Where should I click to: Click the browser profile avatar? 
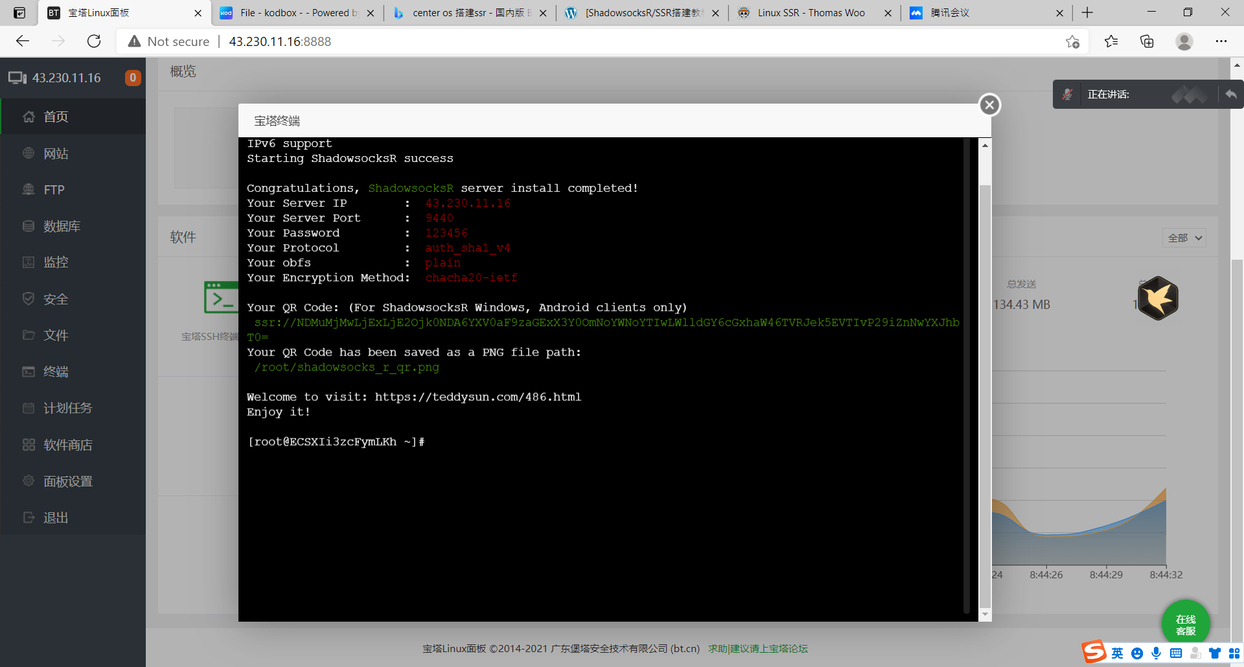pyautogui.click(x=1184, y=41)
